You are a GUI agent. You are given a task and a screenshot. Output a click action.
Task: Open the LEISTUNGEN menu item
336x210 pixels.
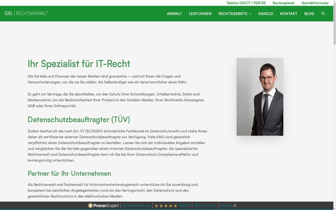point(200,13)
